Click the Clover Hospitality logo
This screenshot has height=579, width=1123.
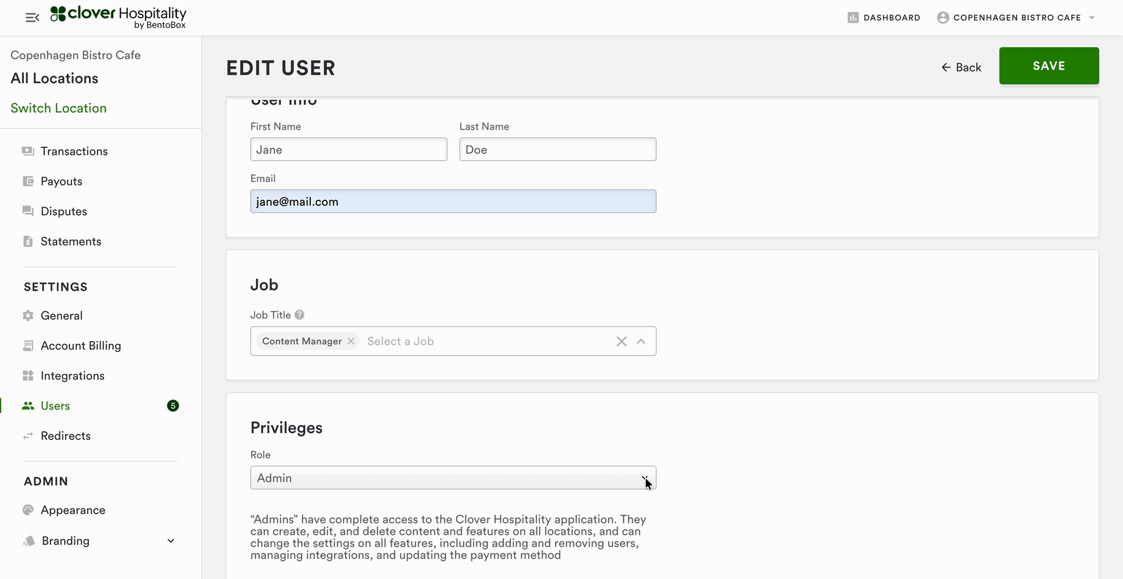click(x=118, y=17)
